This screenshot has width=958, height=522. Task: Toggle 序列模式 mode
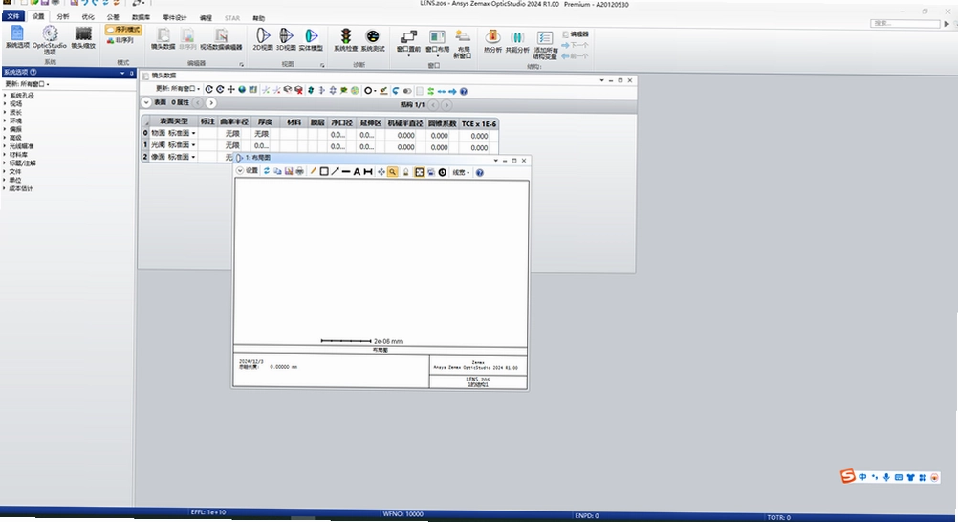[123, 30]
